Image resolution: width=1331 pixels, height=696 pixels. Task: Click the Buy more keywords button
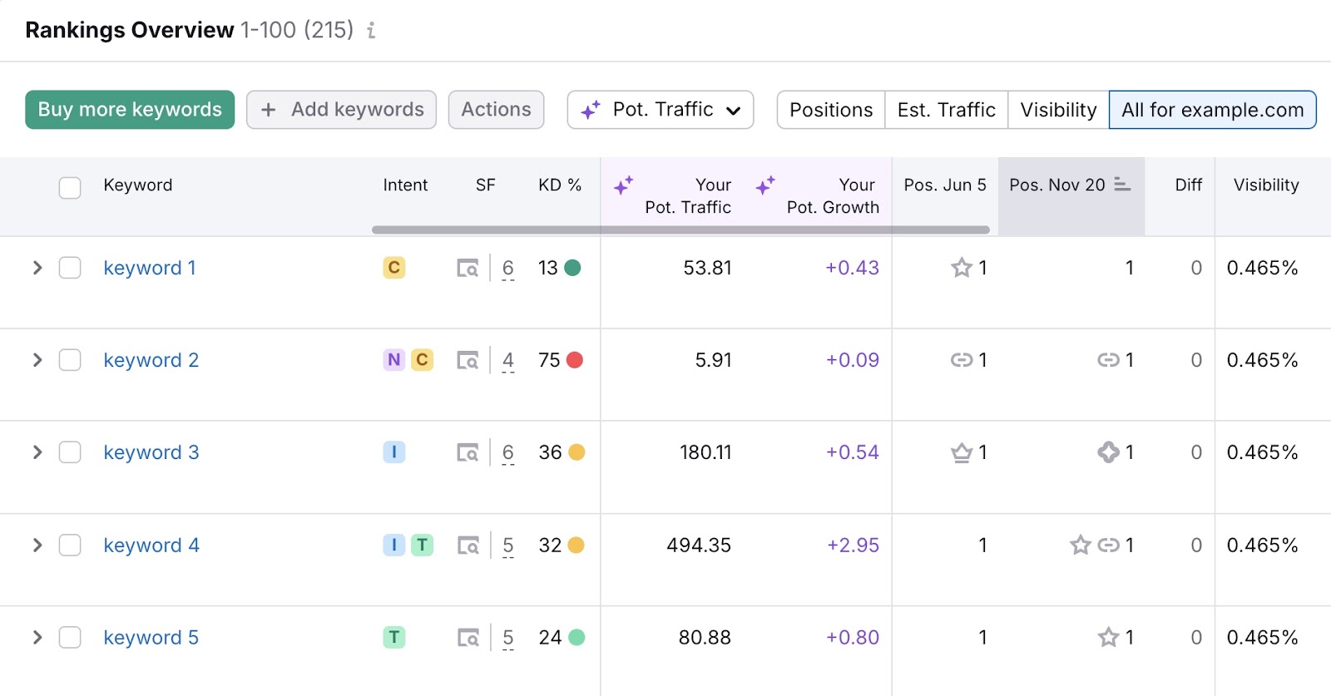click(130, 110)
